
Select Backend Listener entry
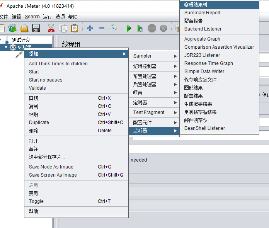pyautogui.click(x=219, y=29)
